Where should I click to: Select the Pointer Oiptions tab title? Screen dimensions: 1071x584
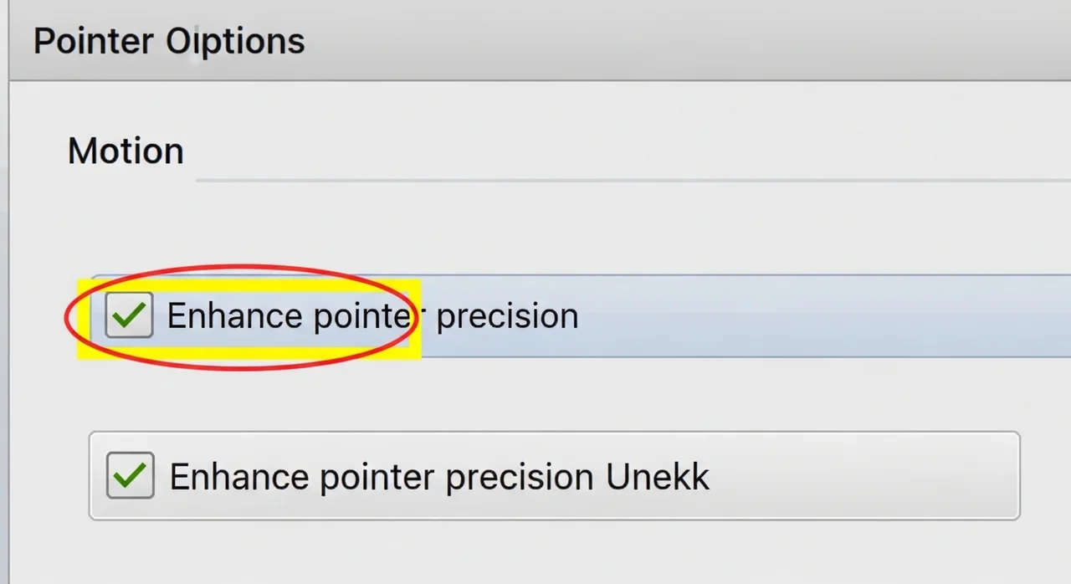[169, 41]
